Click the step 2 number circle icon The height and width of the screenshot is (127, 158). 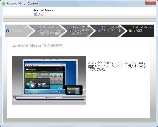pos(38,31)
